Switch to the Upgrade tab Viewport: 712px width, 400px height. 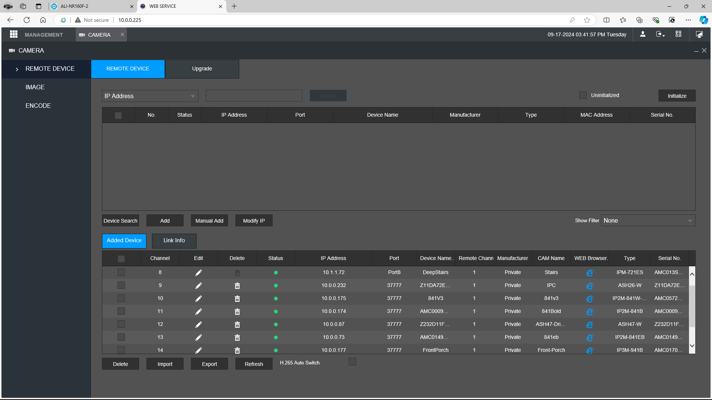[202, 69]
